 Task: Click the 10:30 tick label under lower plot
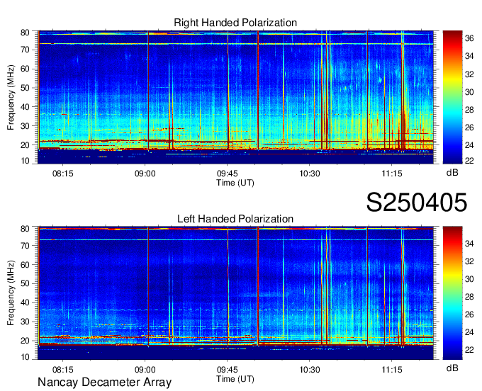click(310, 370)
